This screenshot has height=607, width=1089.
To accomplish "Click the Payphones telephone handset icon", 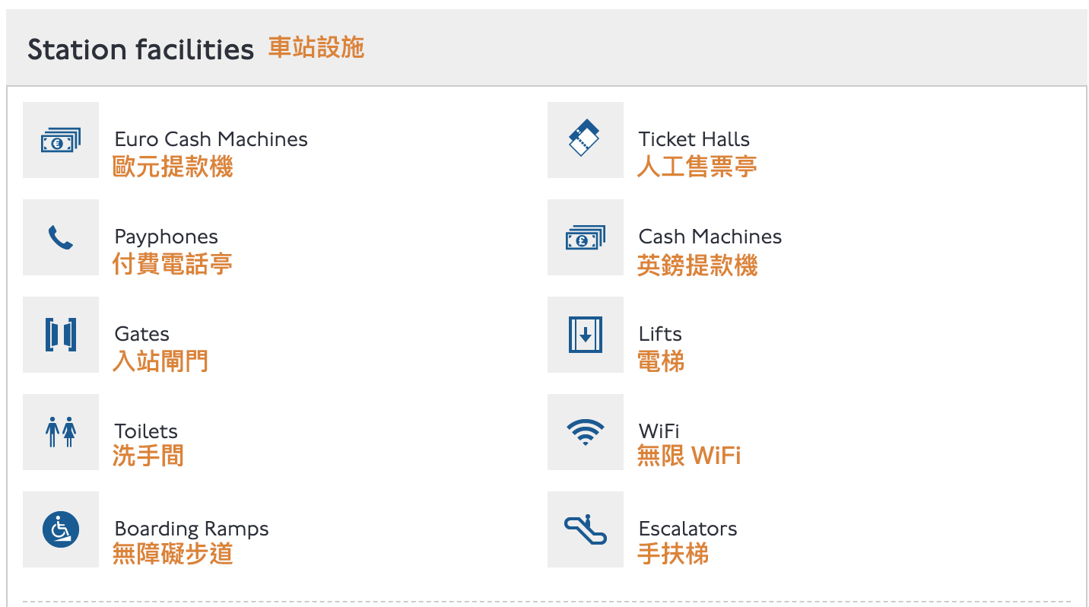I will (61, 237).
